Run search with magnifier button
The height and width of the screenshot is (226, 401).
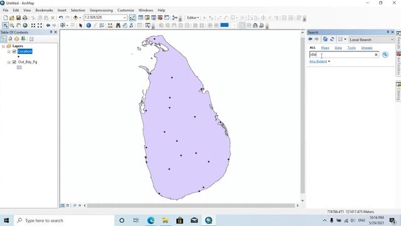pos(385,55)
